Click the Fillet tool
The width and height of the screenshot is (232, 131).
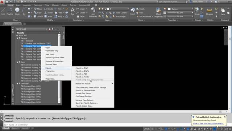tap(58, 13)
